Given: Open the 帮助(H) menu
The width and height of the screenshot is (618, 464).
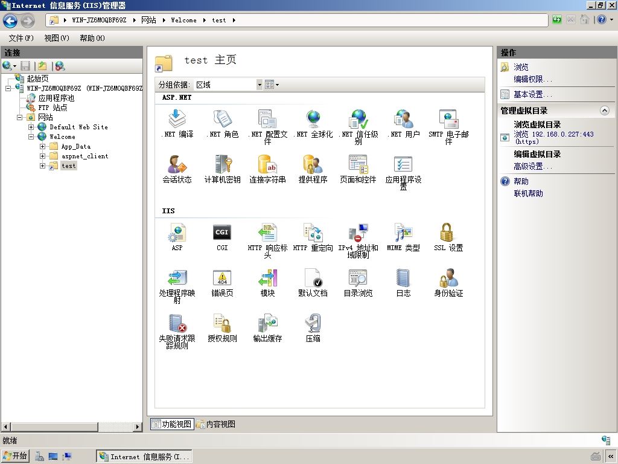Looking at the screenshot, I should pos(92,38).
